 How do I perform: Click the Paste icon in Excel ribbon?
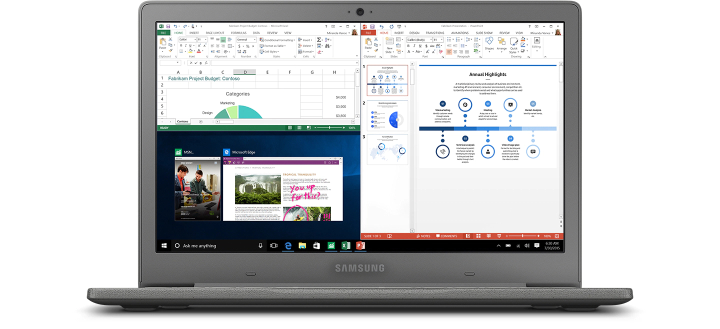click(x=162, y=43)
